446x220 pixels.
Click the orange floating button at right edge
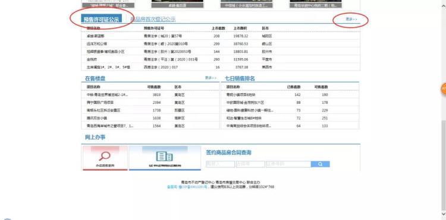pyautogui.click(x=444, y=89)
